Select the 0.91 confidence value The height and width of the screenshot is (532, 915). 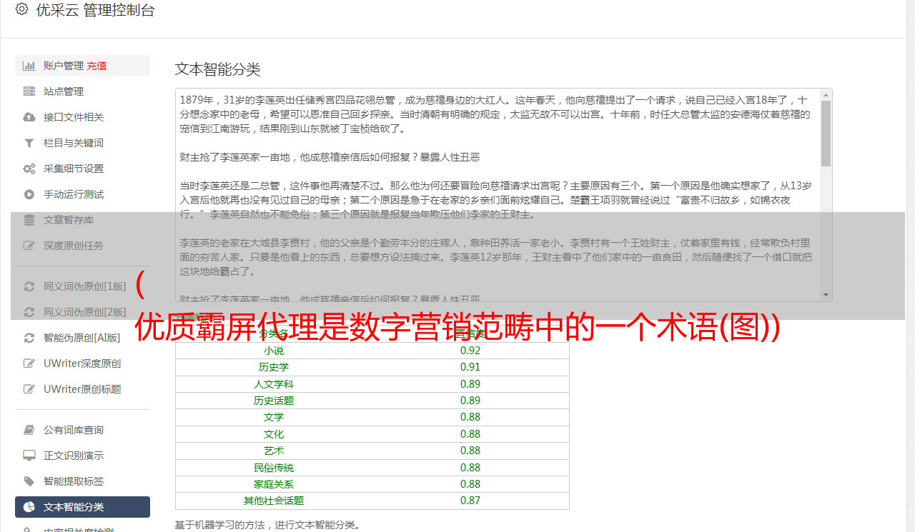(470, 367)
